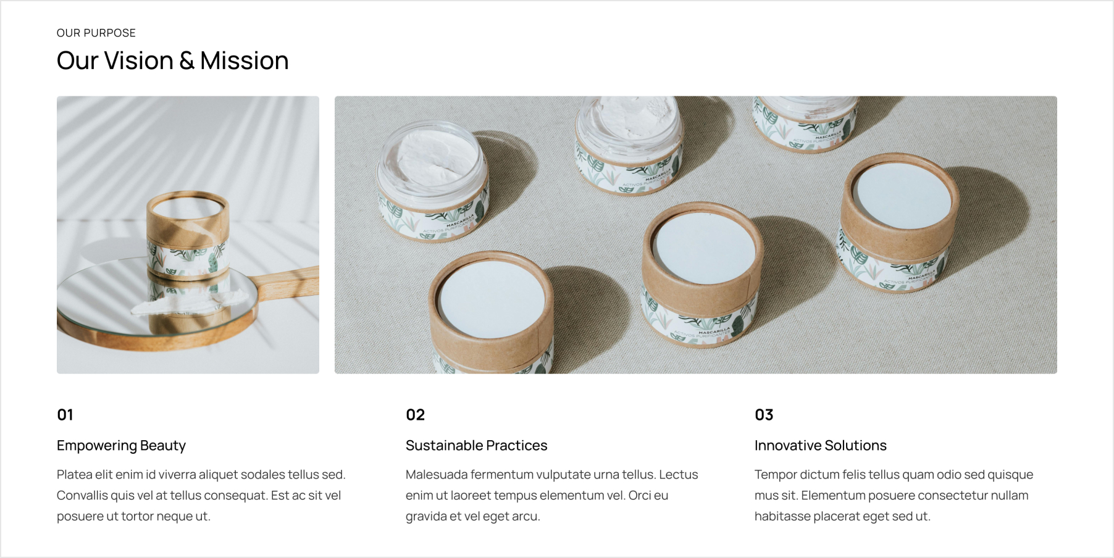This screenshot has width=1114, height=558.
Task: Click the closed kraft jar at the wide photo's center
Action: pyautogui.click(x=702, y=275)
